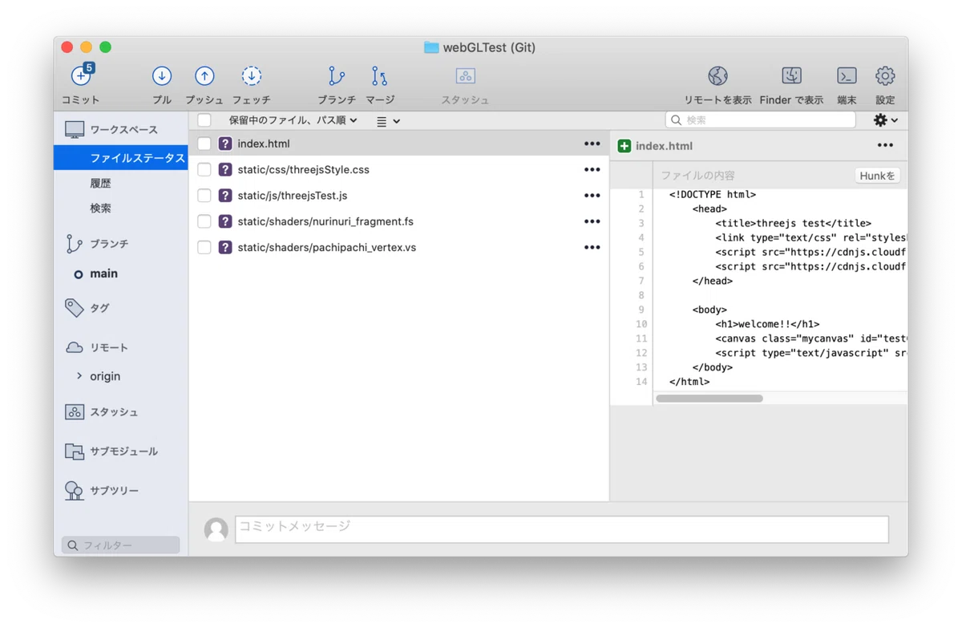Select the ワークスペース monitor icon in sidebar
962x628 pixels.
75,130
